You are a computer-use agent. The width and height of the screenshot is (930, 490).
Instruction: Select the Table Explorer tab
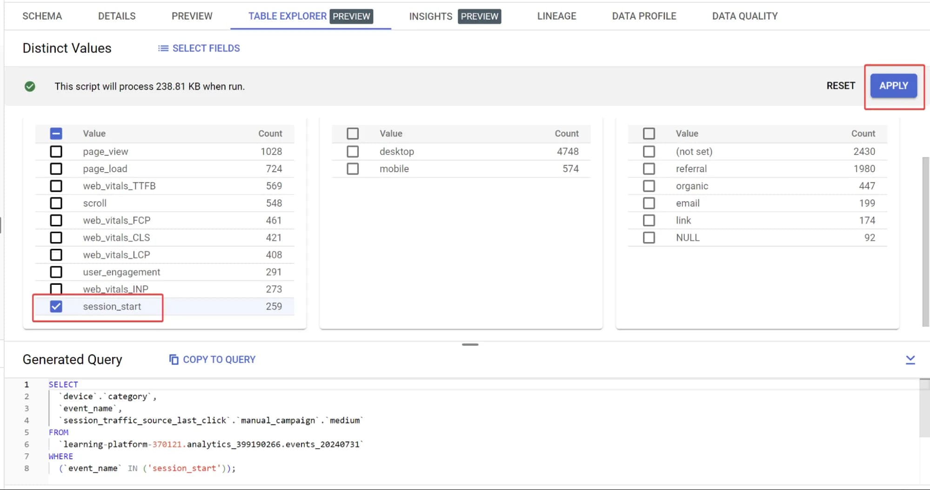[310, 16]
